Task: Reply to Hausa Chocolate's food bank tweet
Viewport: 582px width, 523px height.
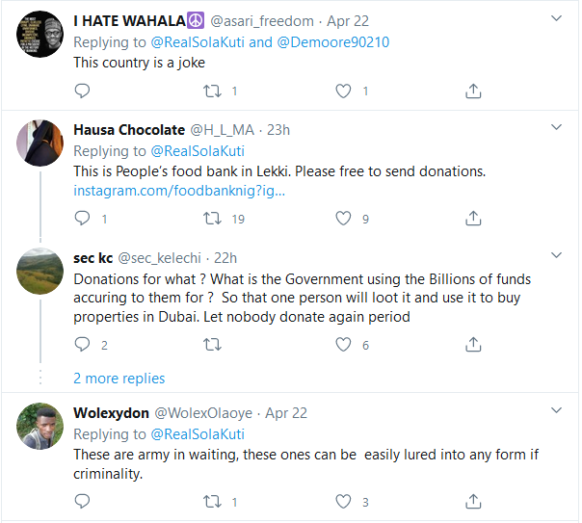Action: [x=82, y=219]
